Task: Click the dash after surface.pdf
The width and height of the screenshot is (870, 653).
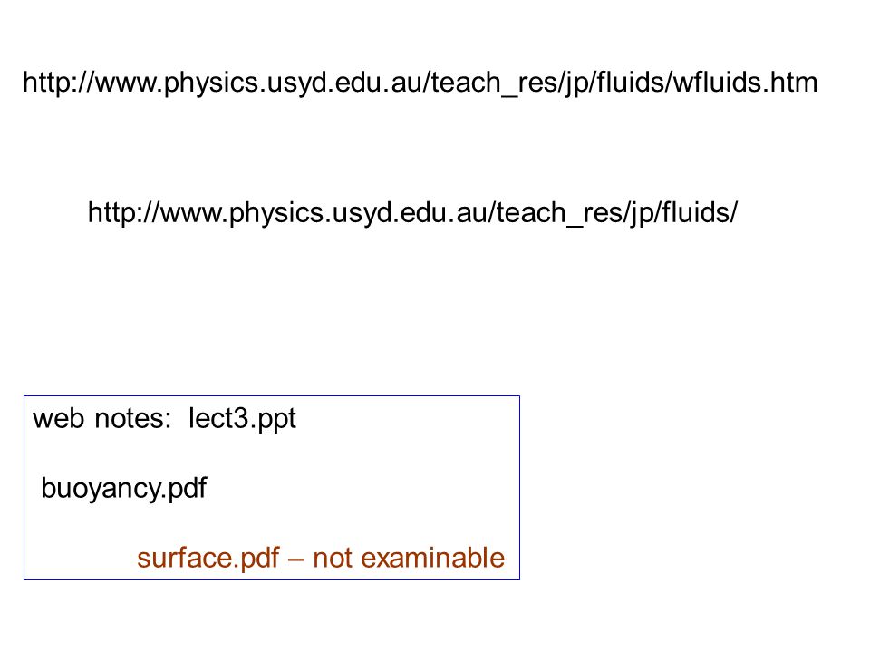Action: tap(296, 560)
